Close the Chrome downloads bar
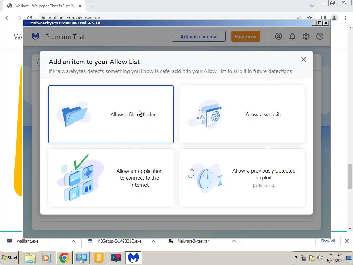The image size is (353, 265). (347, 241)
